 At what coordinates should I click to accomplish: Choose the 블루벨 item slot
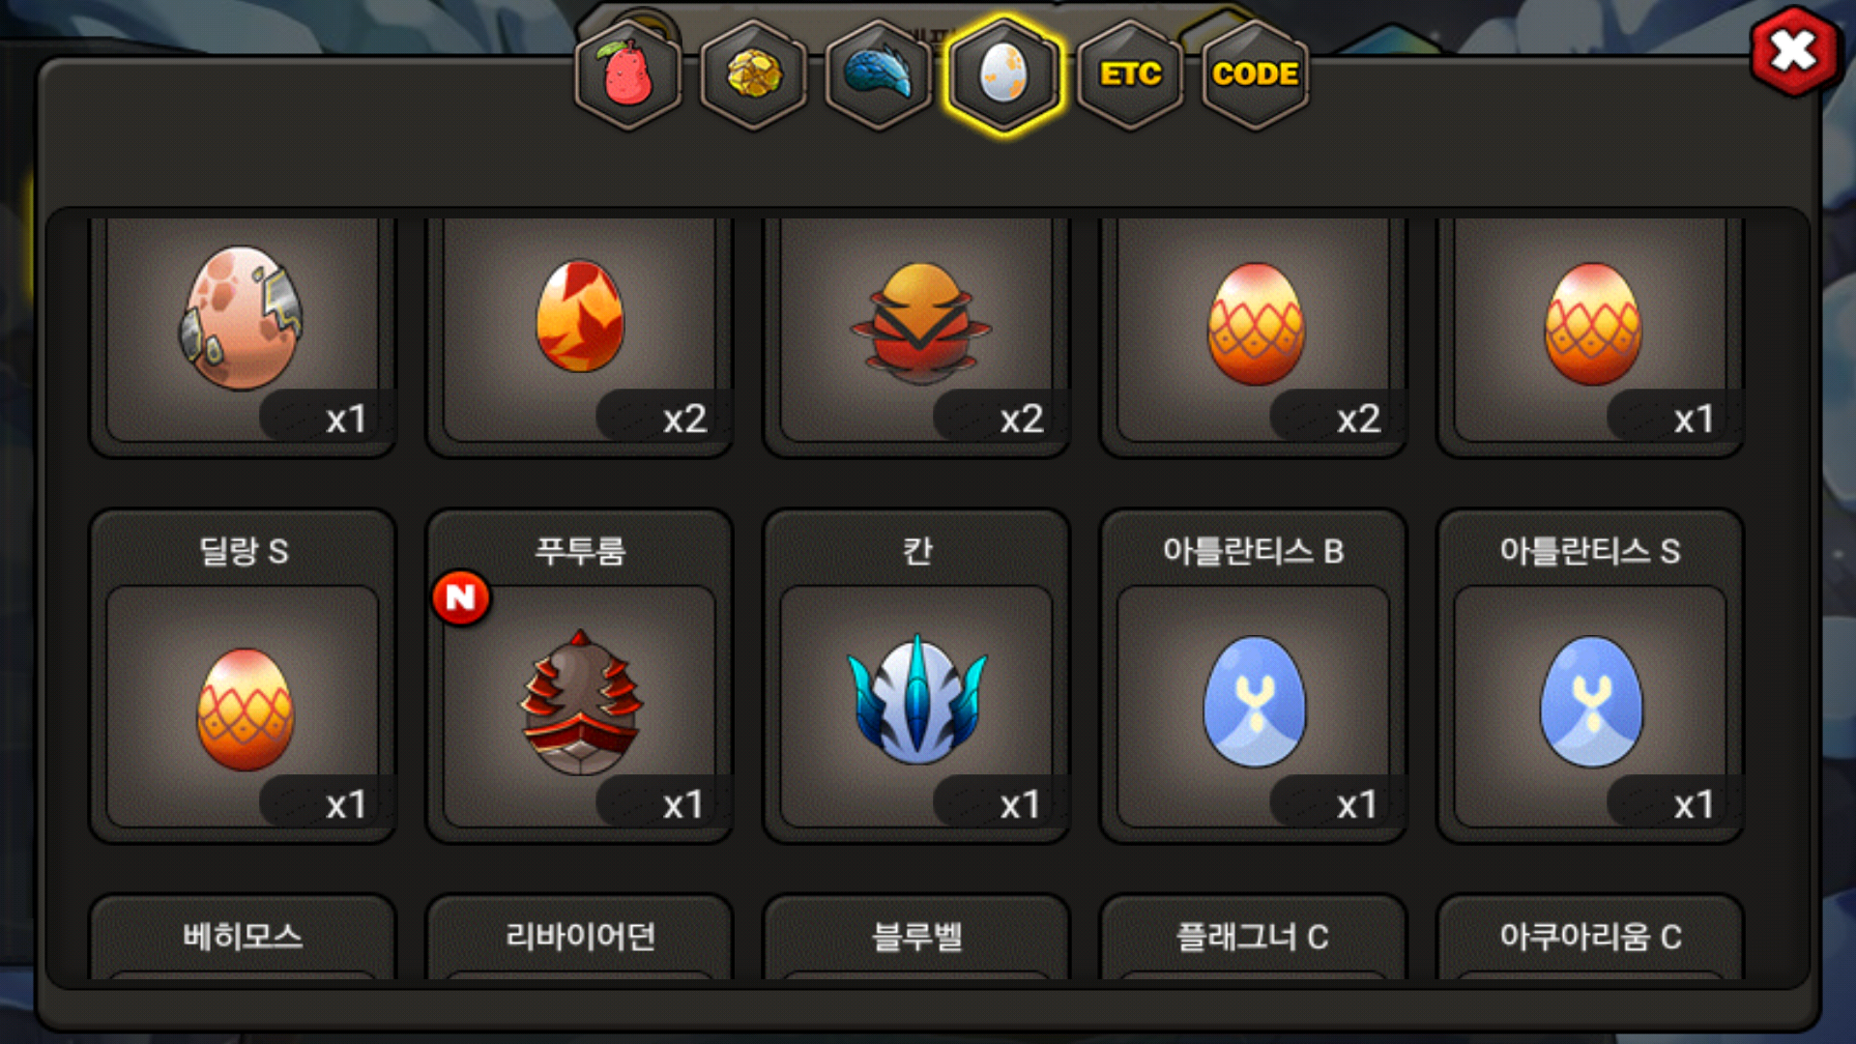(916, 937)
